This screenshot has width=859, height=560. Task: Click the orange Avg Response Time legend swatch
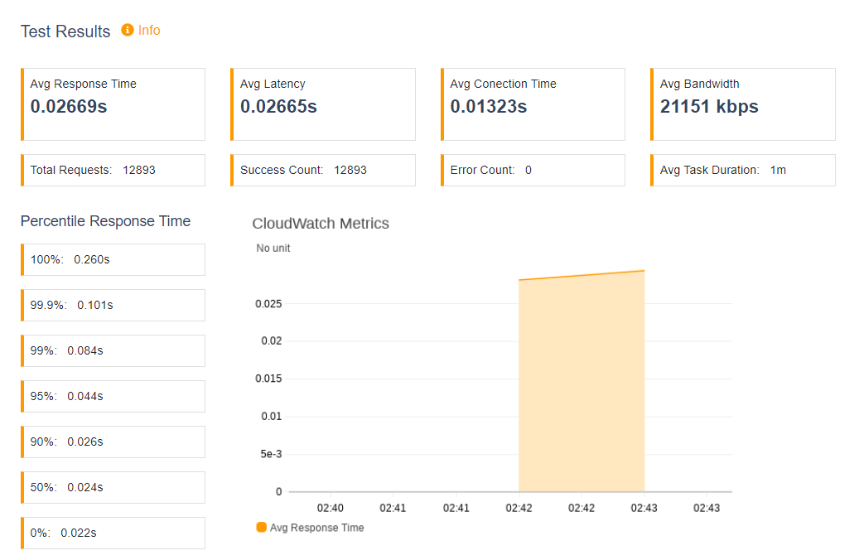[x=261, y=527]
